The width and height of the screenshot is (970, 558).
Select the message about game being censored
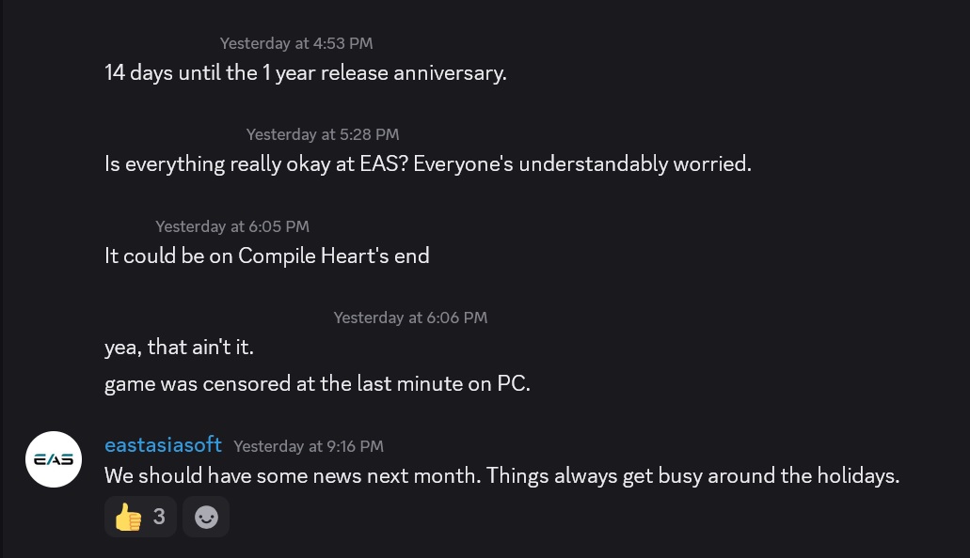(x=317, y=383)
